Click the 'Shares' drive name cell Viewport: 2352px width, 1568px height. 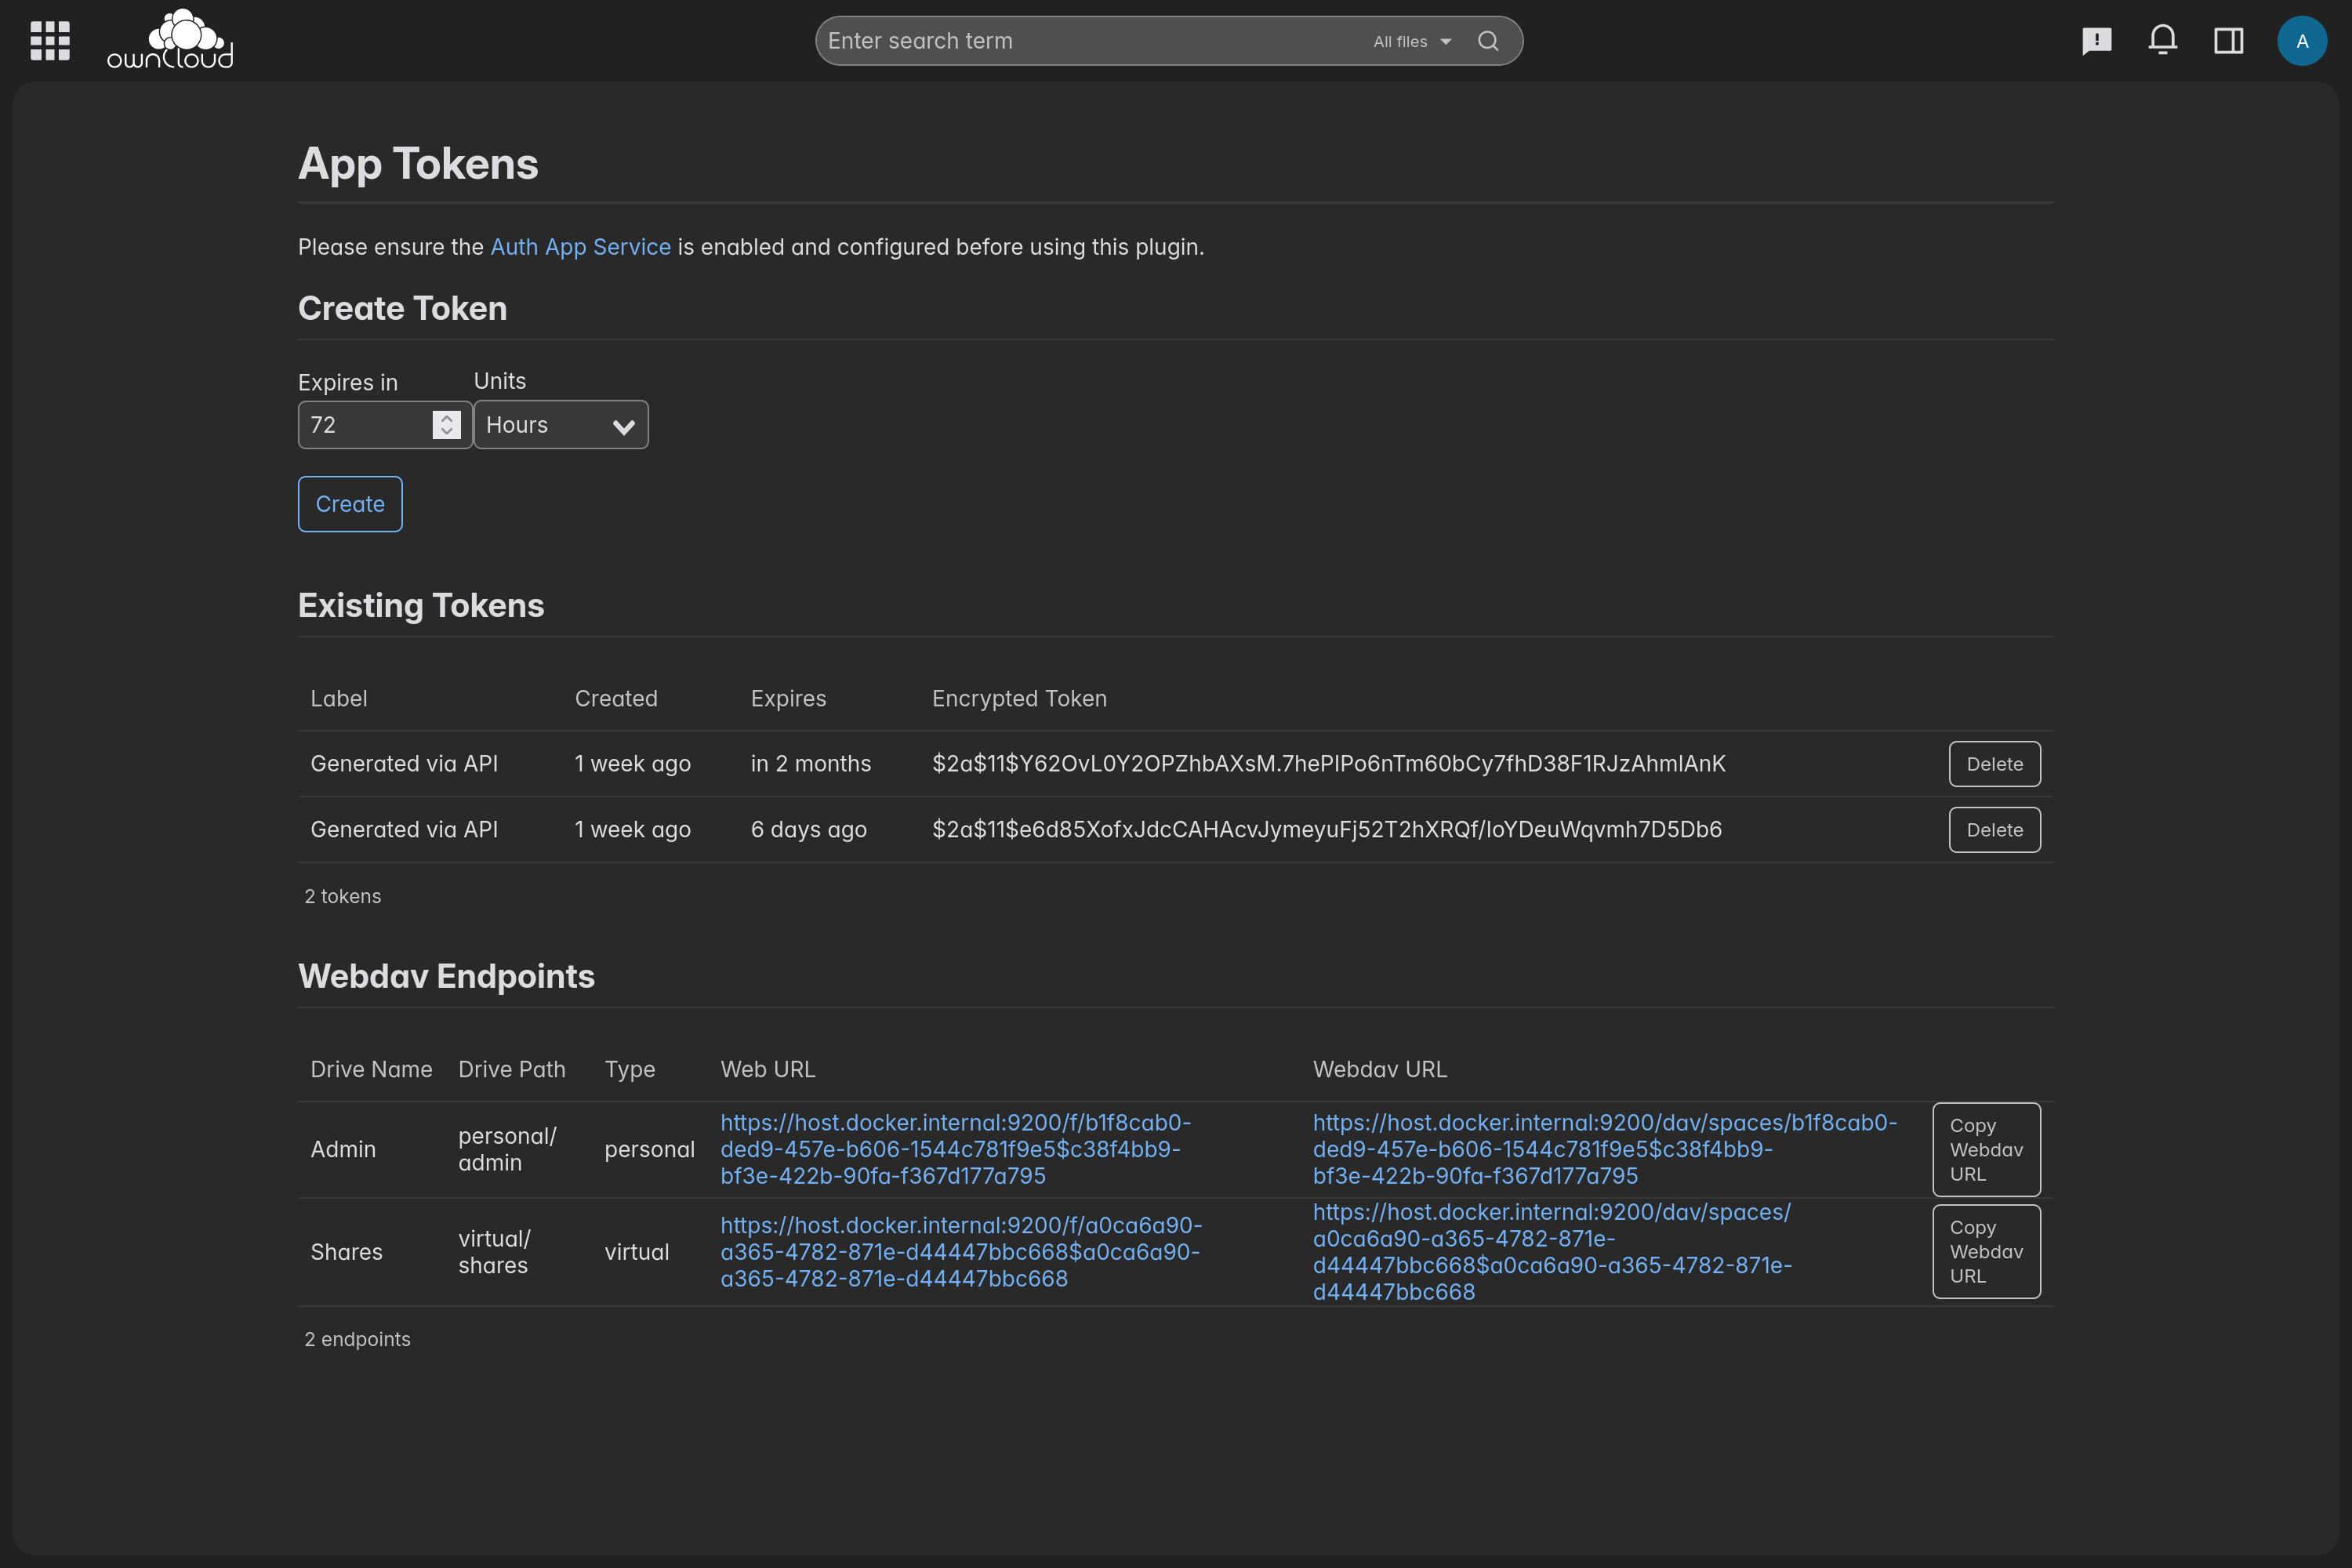point(346,1252)
